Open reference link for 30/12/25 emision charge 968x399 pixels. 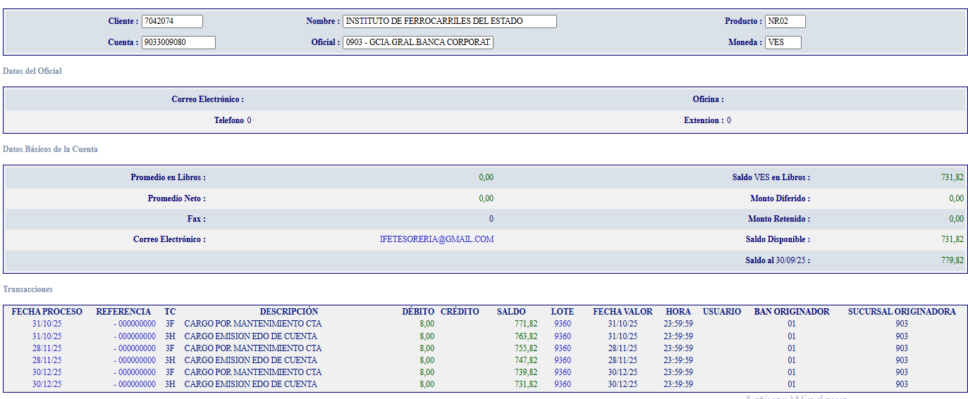tap(137, 384)
